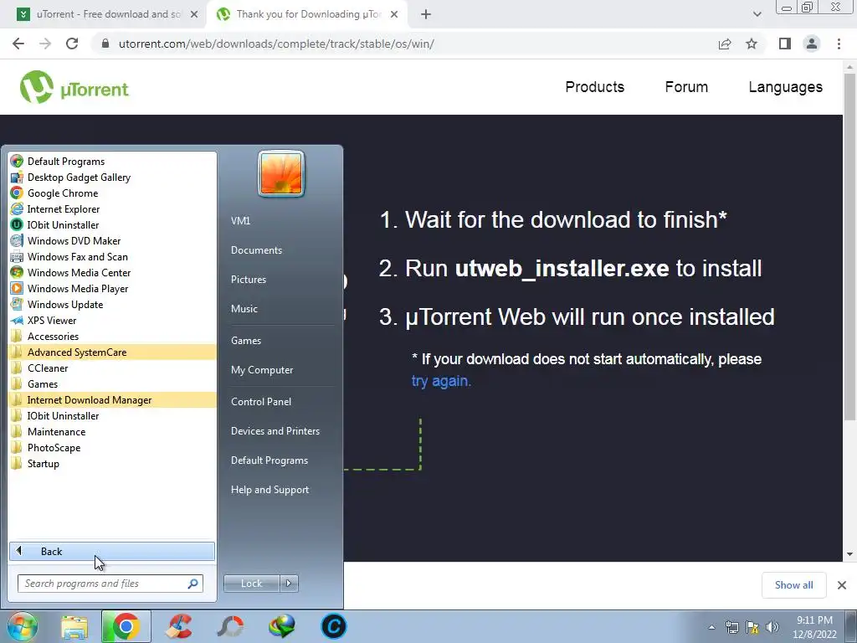Image resolution: width=857 pixels, height=643 pixels.
Task: Click the try again link
Action: click(x=441, y=381)
